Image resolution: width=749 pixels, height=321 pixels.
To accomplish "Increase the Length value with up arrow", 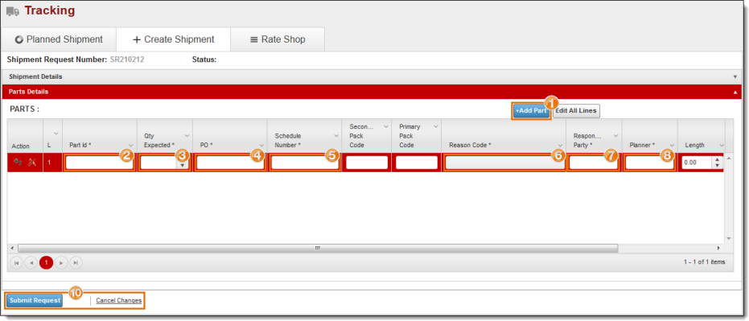I will [x=717, y=160].
